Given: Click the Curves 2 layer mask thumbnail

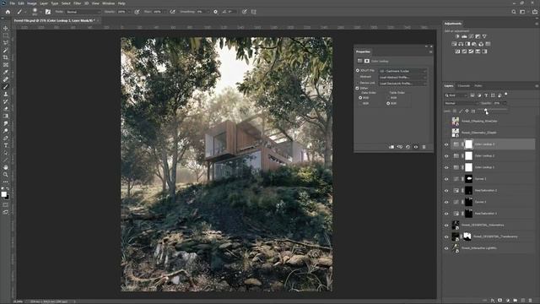Looking at the screenshot, I should point(469,179).
